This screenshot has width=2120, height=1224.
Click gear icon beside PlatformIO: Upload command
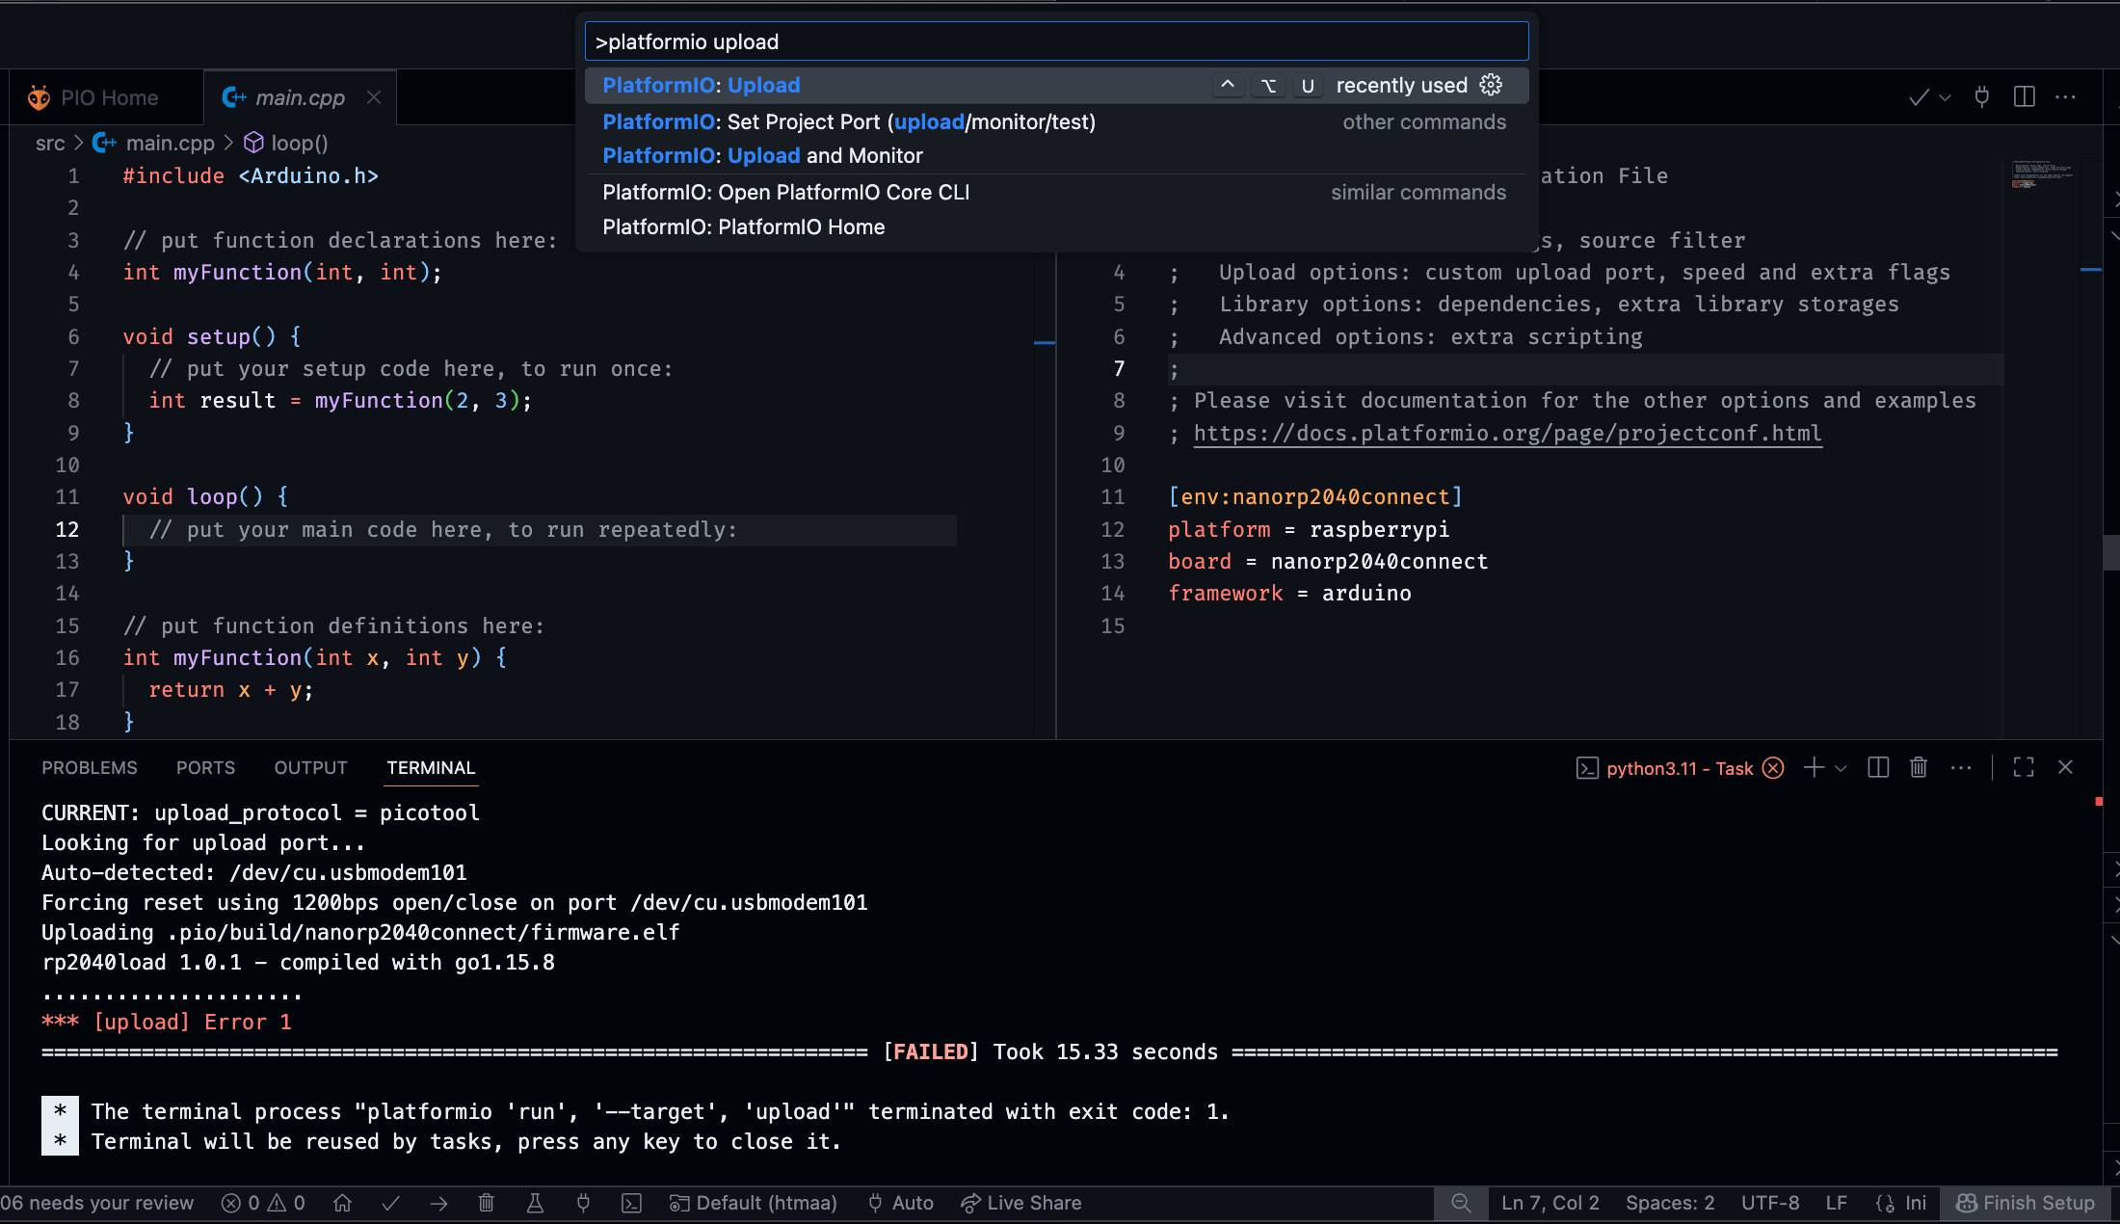(1491, 85)
